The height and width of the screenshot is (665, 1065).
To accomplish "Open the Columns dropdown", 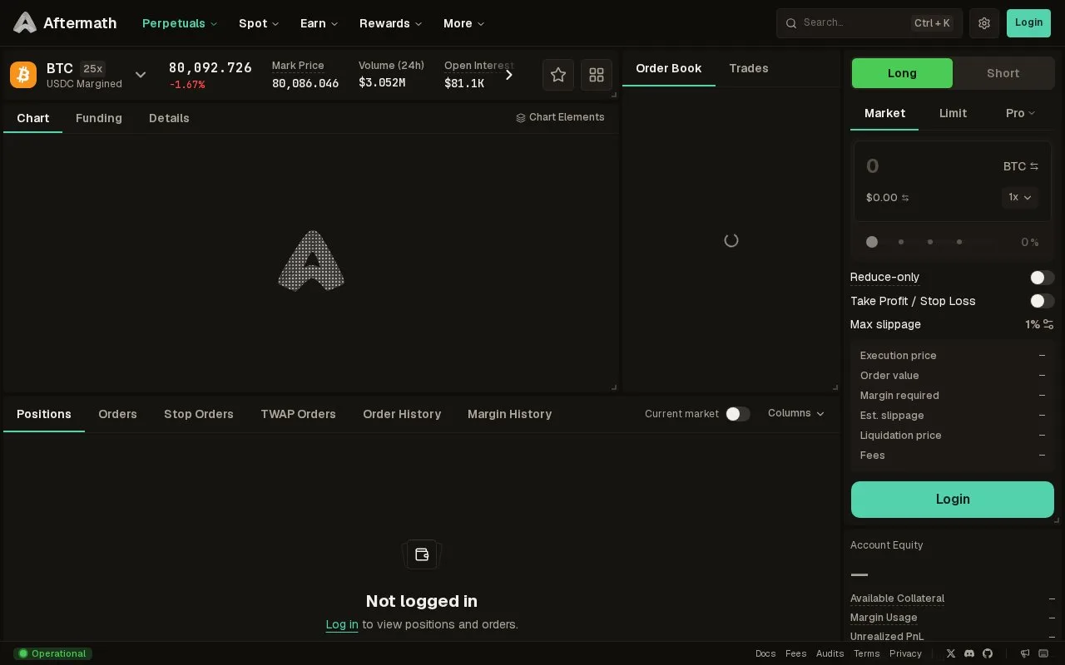I will click(x=796, y=413).
